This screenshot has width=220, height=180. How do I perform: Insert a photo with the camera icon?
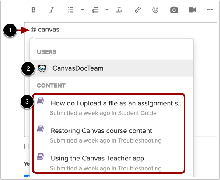[174, 10]
